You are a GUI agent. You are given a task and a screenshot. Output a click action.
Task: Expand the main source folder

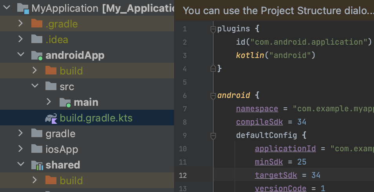(x=49, y=101)
